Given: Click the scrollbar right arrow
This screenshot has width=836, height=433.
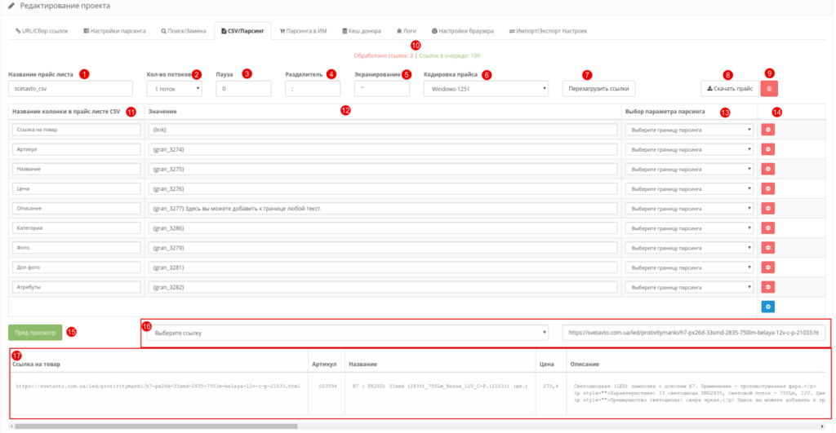Looking at the screenshot, I should [x=822, y=426].
